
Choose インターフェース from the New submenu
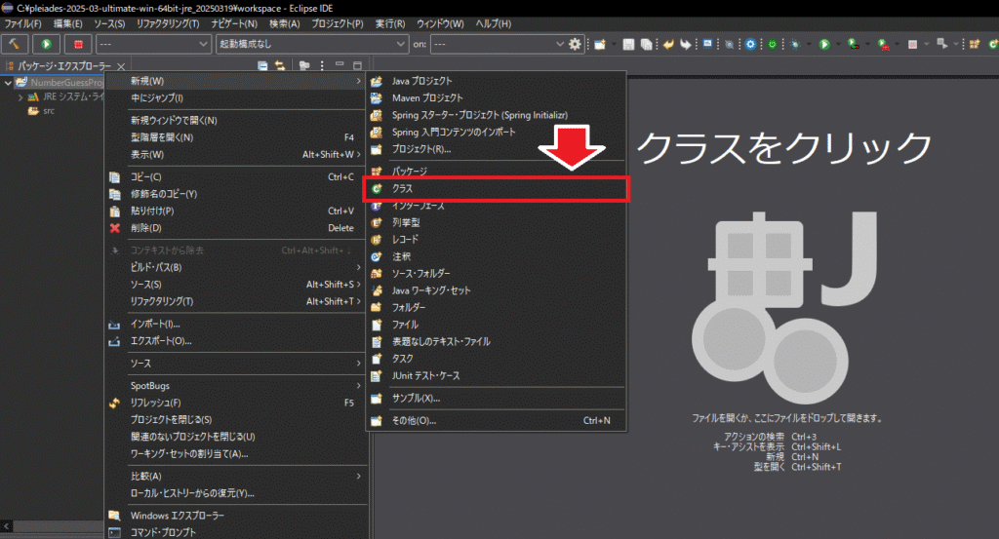[496, 206]
